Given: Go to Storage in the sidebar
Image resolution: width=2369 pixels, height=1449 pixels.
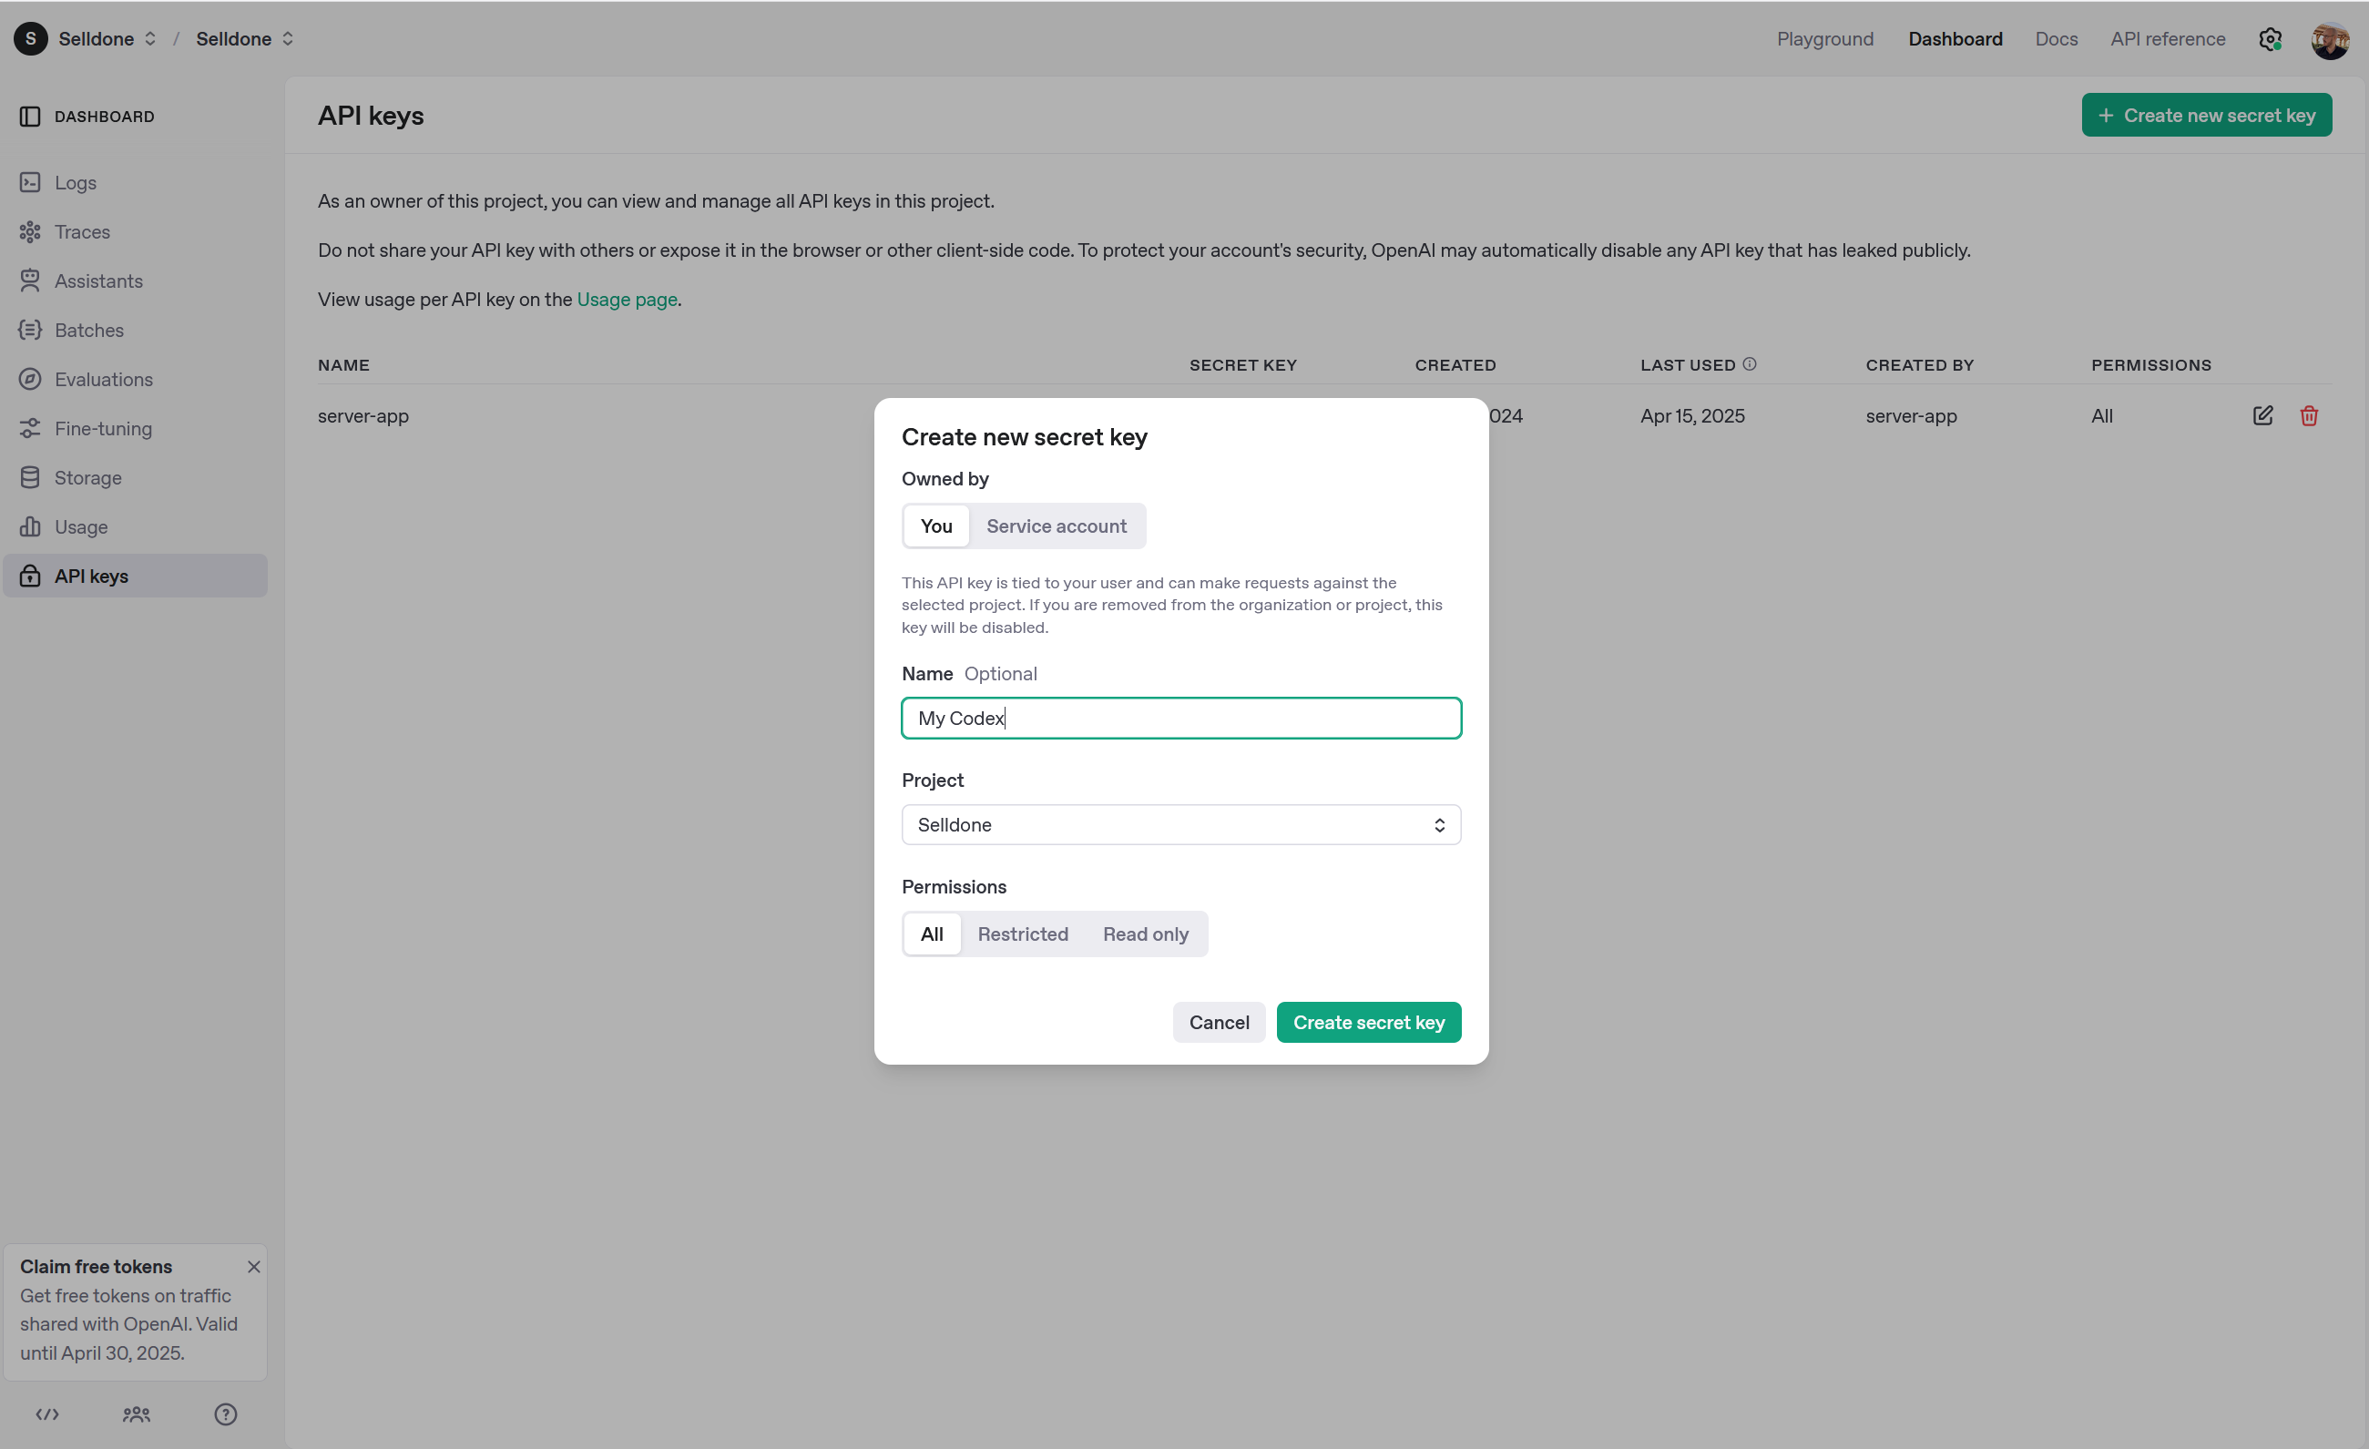Looking at the screenshot, I should click(136, 477).
